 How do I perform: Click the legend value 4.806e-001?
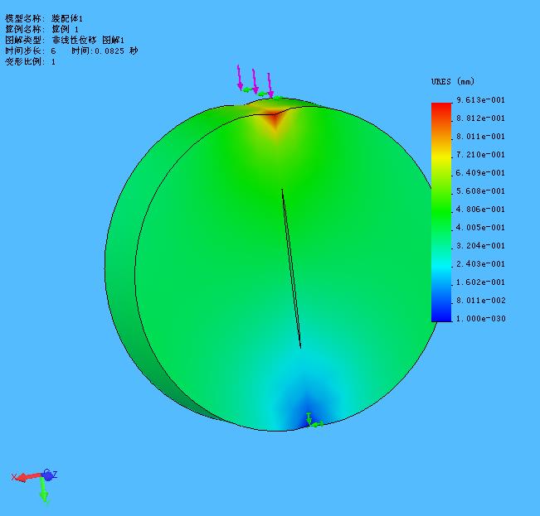point(480,210)
